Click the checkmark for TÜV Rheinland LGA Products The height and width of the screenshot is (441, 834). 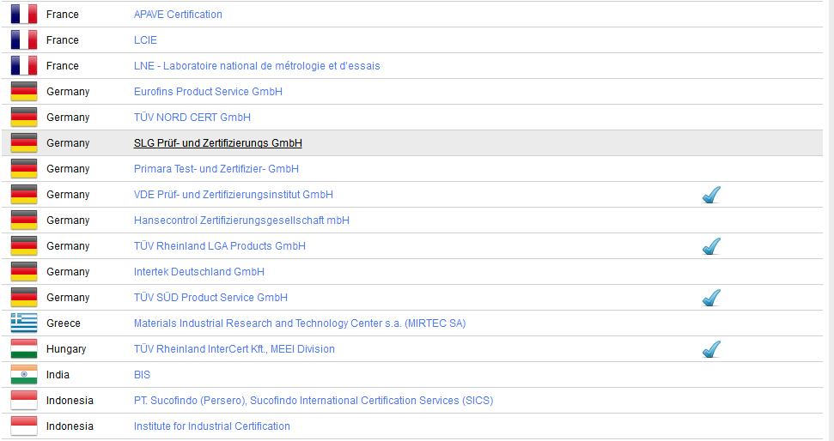click(711, 246)
